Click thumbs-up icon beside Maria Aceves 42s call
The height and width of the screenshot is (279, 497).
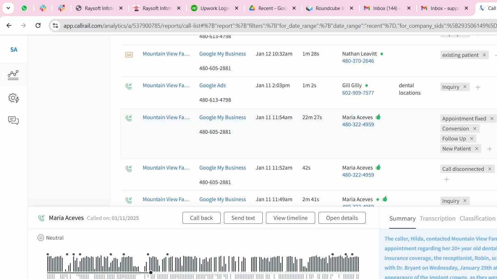[x=378, y=167]
